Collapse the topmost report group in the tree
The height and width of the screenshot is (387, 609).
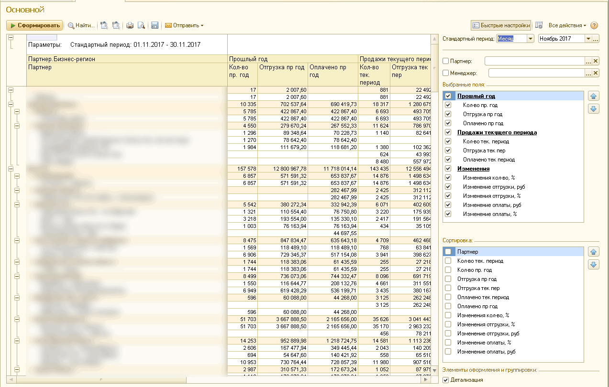(10, 38)
